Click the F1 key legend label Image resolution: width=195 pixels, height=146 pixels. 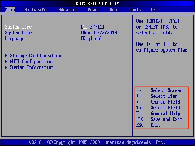click(139, 113)
